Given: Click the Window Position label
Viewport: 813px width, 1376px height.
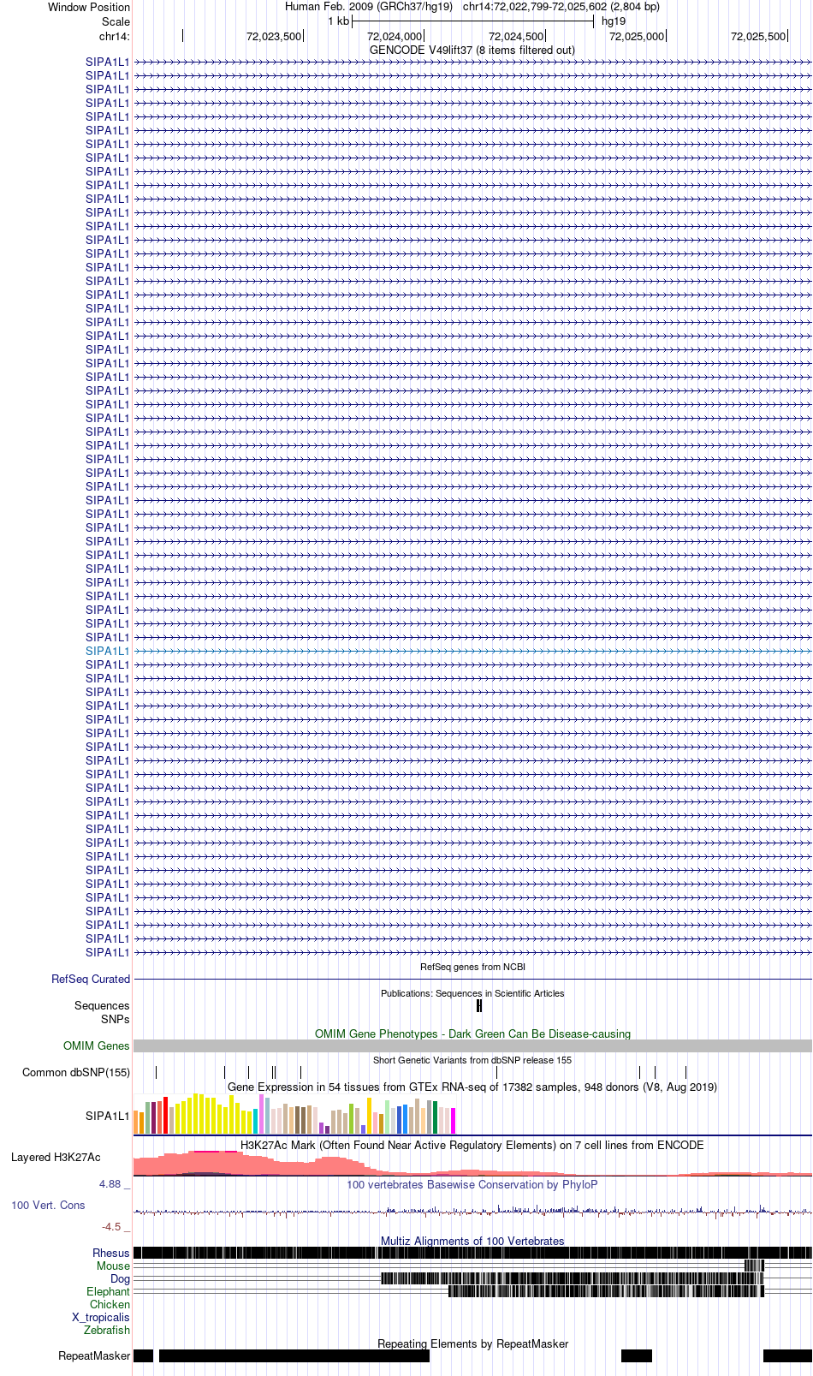Looking at the screenshot, I should coord(89,7).
